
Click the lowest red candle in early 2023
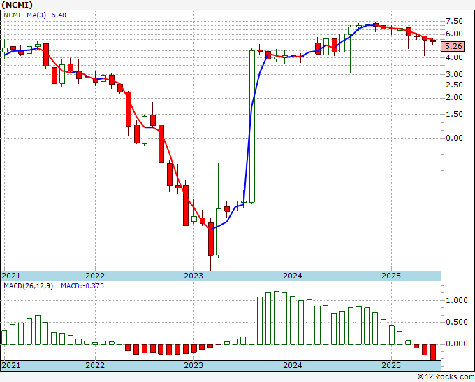(210, 240)
